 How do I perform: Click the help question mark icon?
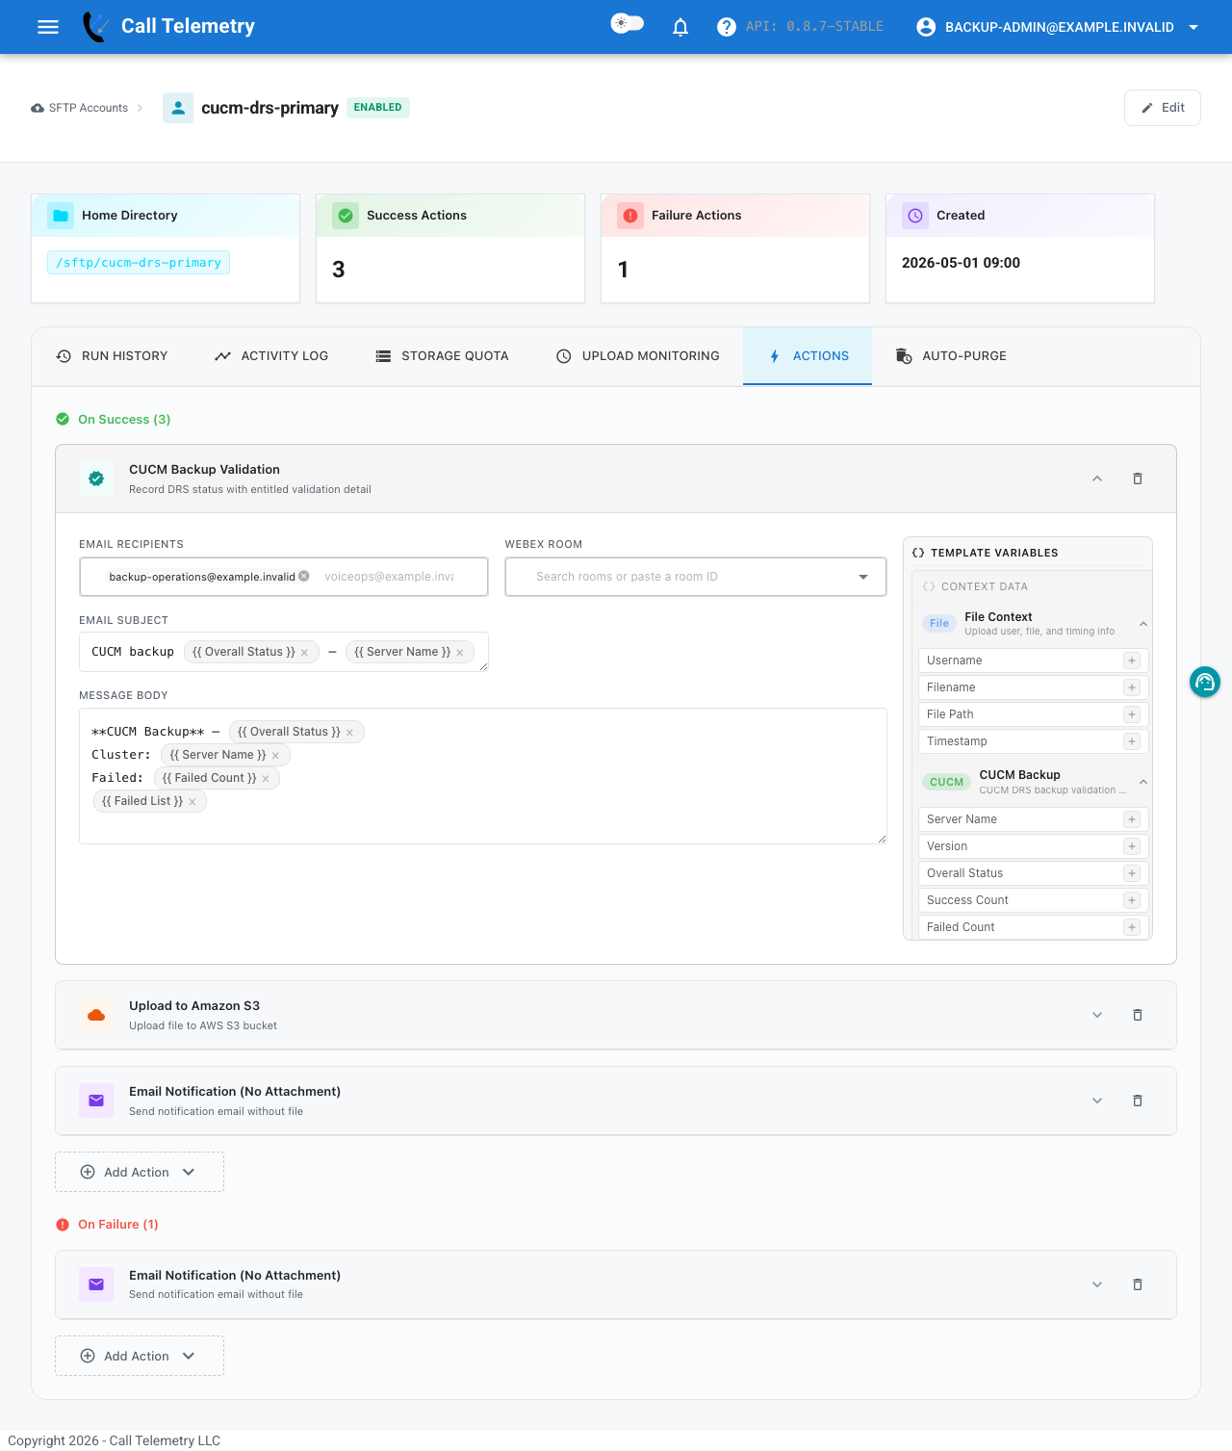click(x=727, y=27)
